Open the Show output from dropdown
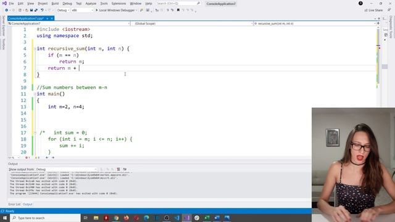This screenshot has width=395, height=222. point(66,169)
